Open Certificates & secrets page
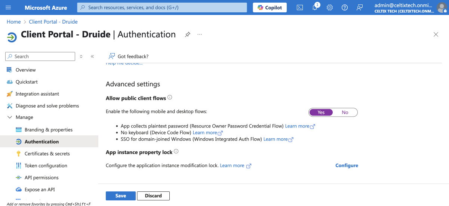Image resolution: width=449 pixels, height=206 pixels. point(47,154)
